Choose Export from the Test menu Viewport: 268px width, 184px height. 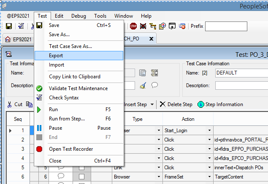coord(56,56)
